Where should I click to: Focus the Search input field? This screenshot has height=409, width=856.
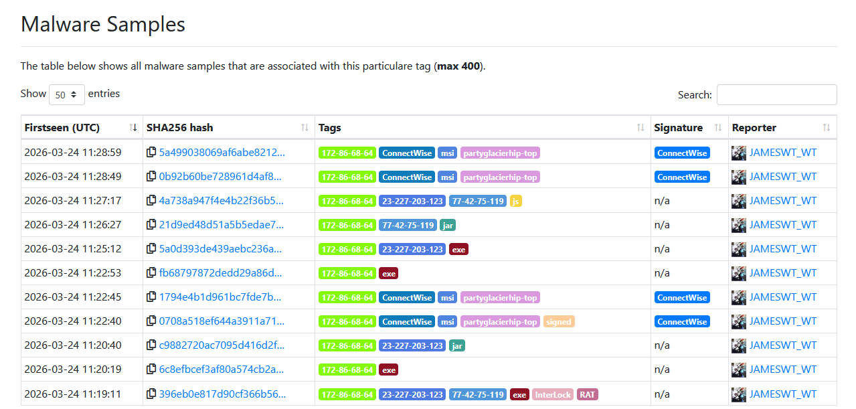point(776,95)
